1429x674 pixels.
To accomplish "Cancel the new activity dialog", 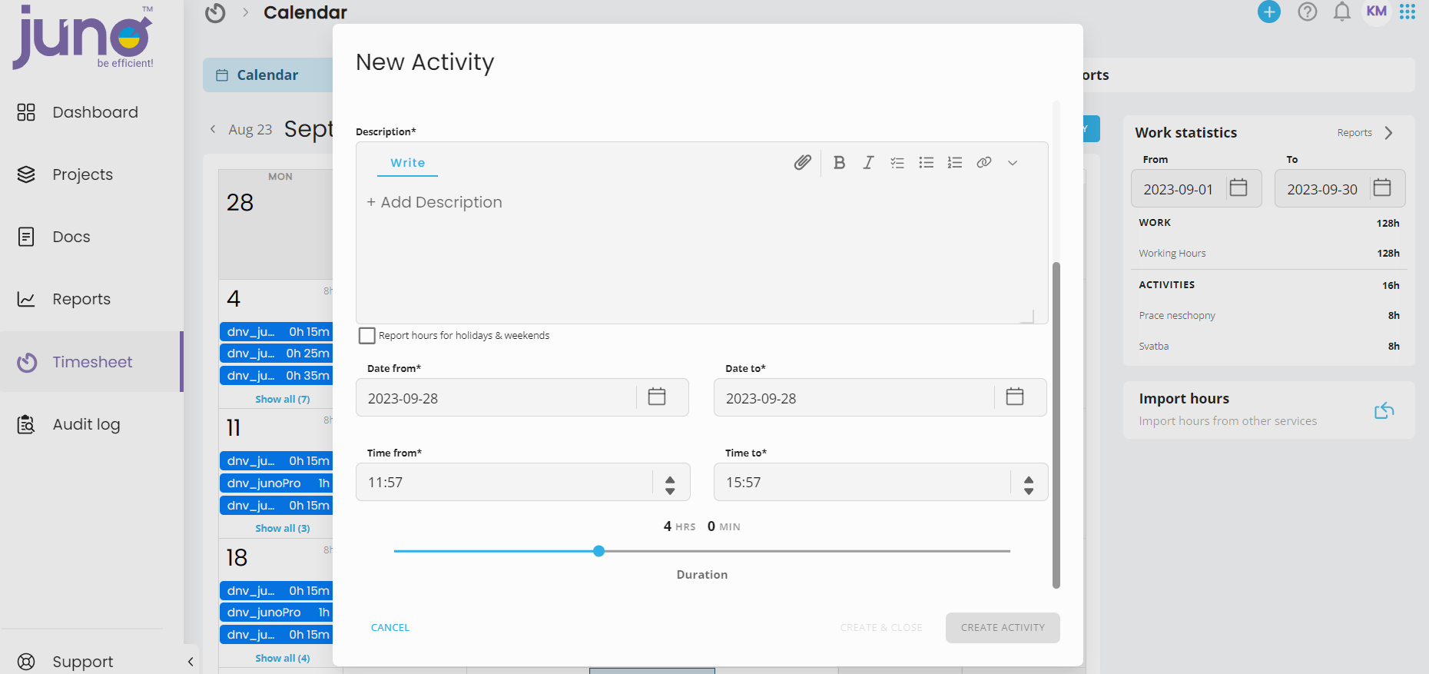I will (x=390, y=628).
